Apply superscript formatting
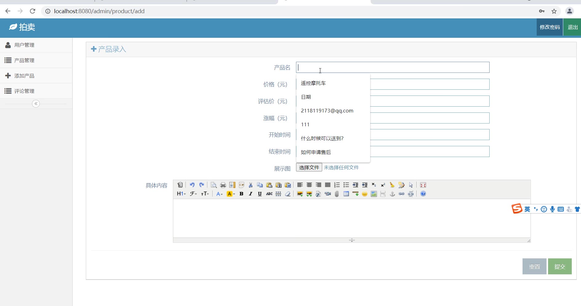Image resolution: width=581 pixels, height=306 pixels. point(383,185)
